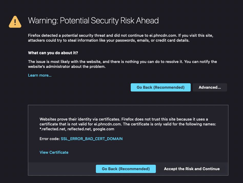This screenshot has height=183, width=243.
Task: Open the Learn more… link
Action: click(x=40, y=75)
